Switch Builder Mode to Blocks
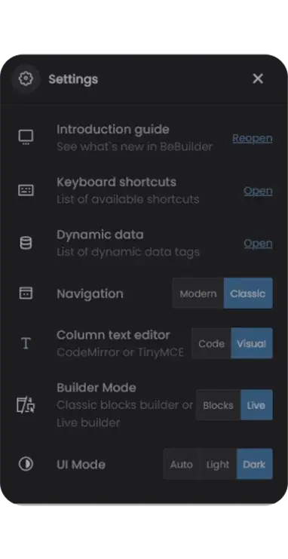The width and height of the screenshot is (288, 559). 218,405
